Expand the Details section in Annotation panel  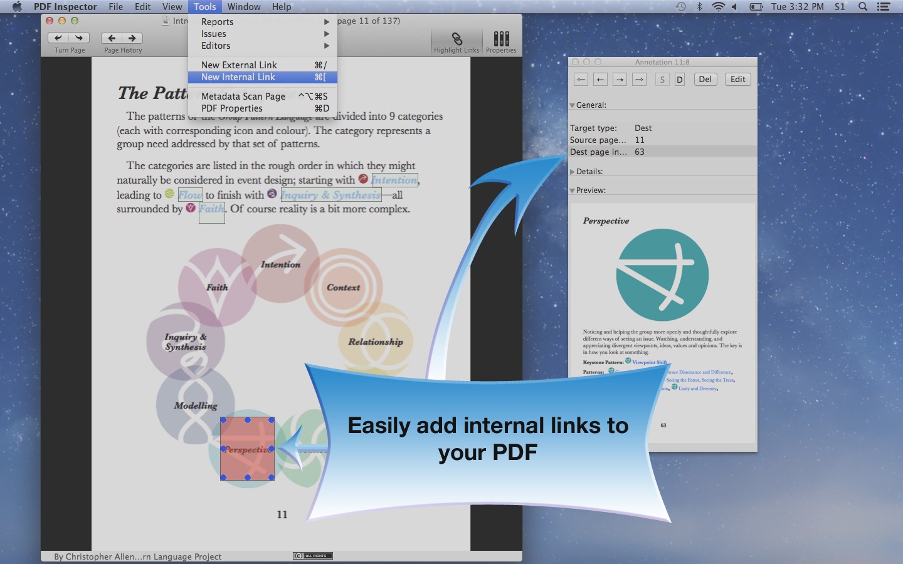coord(572,171)
